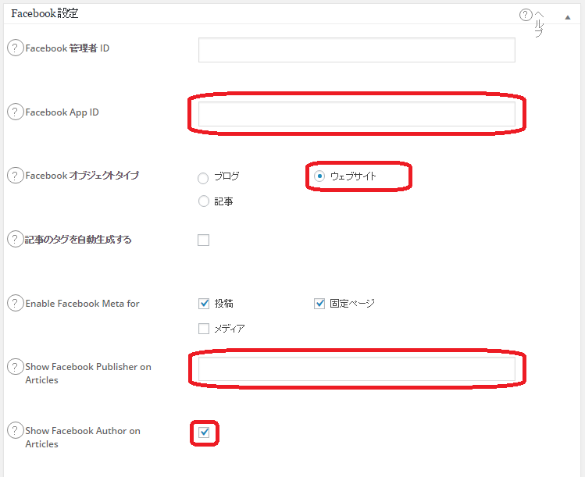The width and height of the screenshot is (585, 477).
Task: Click the Show Facebook Publisher on Articles label
Action: pyautogui.click(x=88, y=373)
